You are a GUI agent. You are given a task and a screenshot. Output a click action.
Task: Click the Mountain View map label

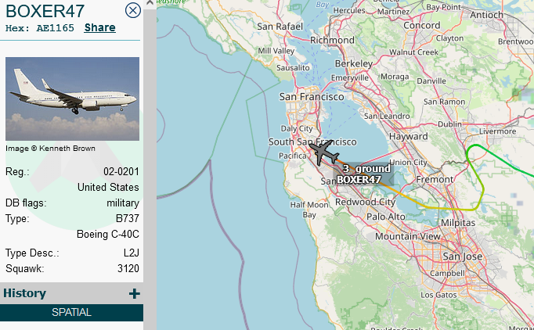(x=408, y=236)
